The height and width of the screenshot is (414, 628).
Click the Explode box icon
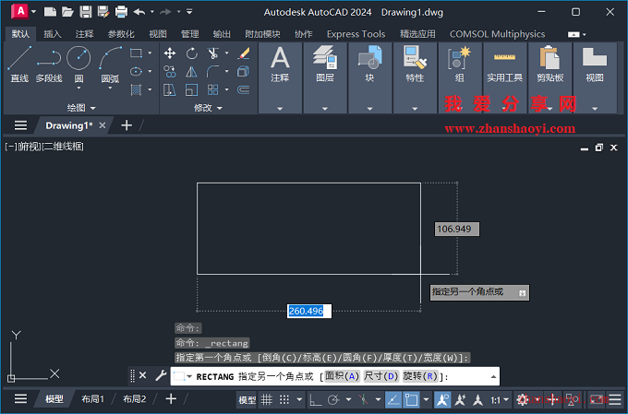pos(243,72)
